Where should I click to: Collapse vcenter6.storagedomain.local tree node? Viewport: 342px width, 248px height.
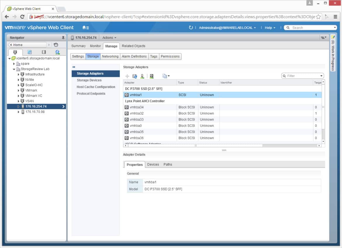9,58
